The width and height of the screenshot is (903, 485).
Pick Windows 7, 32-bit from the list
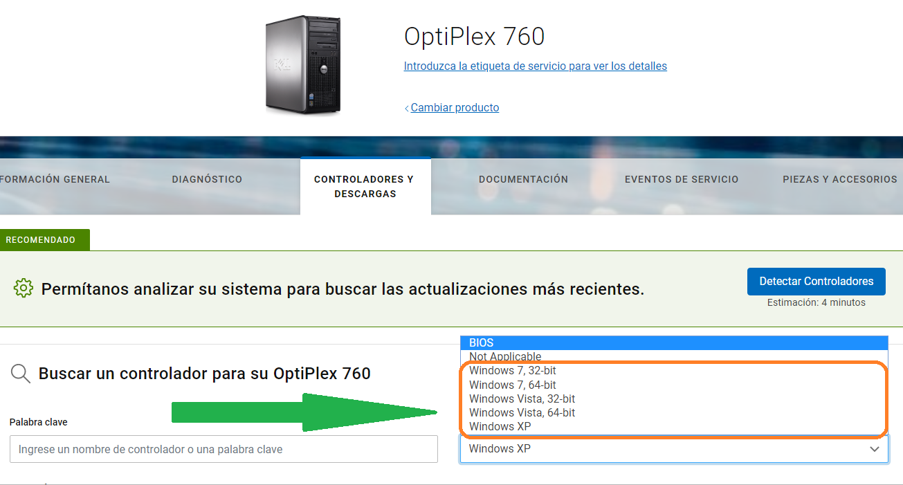click(x=674, y=371)
